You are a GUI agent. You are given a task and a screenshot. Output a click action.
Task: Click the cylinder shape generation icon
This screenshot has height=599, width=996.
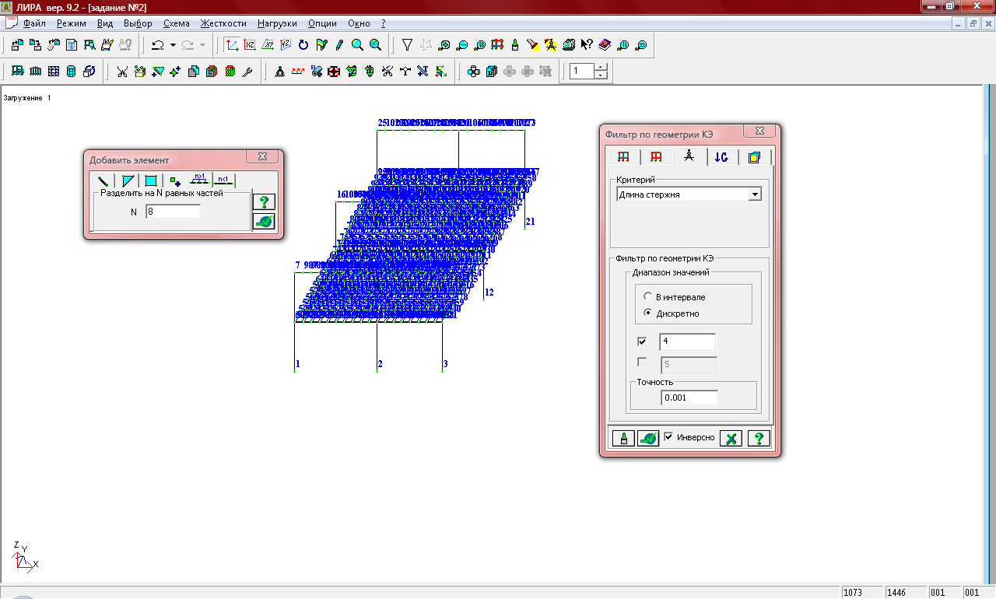coord(71,72)
